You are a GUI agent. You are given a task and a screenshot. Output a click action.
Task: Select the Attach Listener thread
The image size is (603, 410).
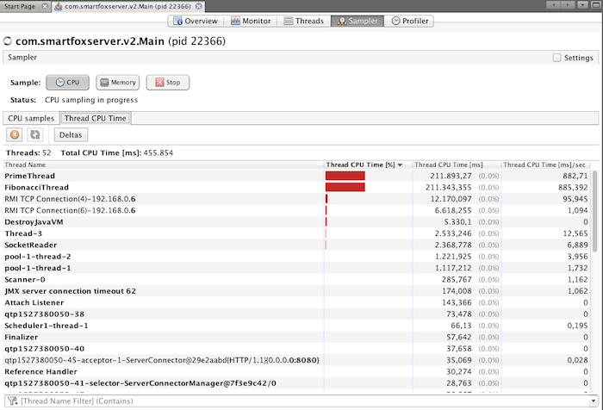coord(297,302)
